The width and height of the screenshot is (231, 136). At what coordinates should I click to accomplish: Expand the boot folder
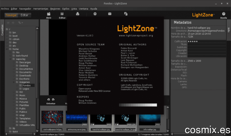click(7, 36)
